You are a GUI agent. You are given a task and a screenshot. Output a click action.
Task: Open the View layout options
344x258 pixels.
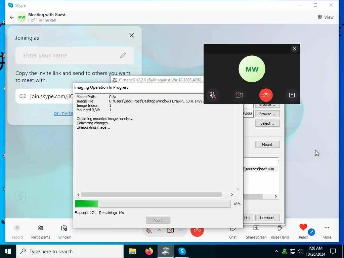(326, 17)
